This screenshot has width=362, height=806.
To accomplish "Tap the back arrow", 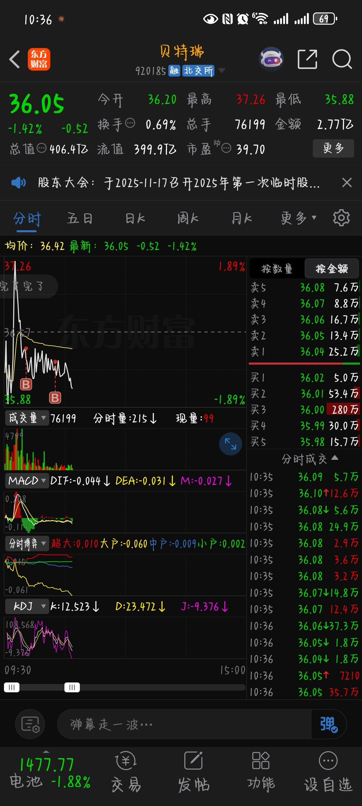I will 14,59.
